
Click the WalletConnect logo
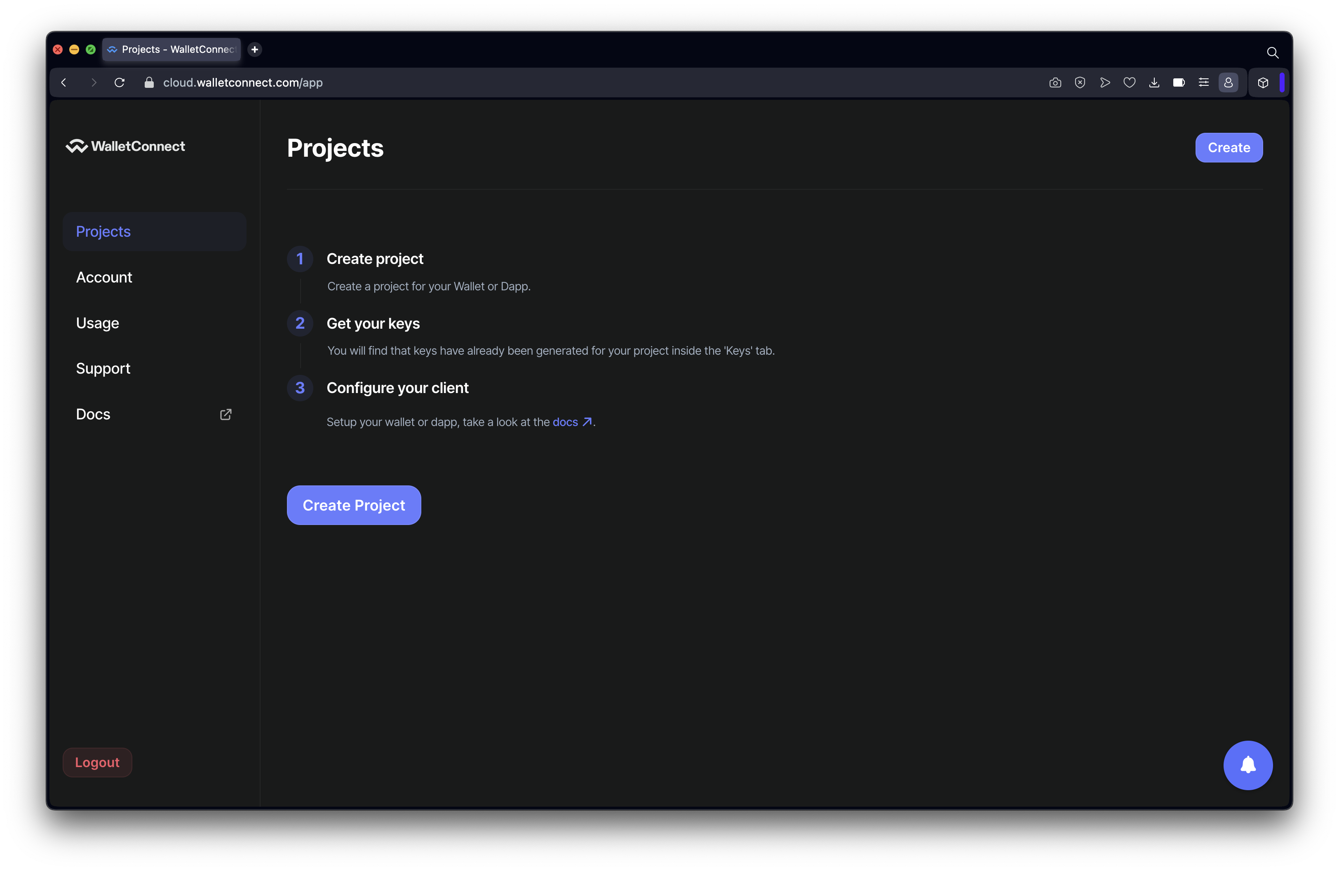[x=125, y=146]
